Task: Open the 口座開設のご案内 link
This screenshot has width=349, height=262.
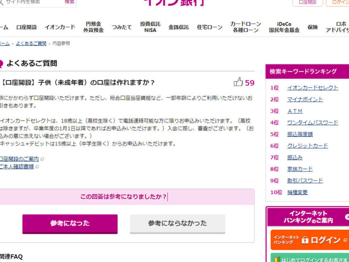Action: pos(19,159)
